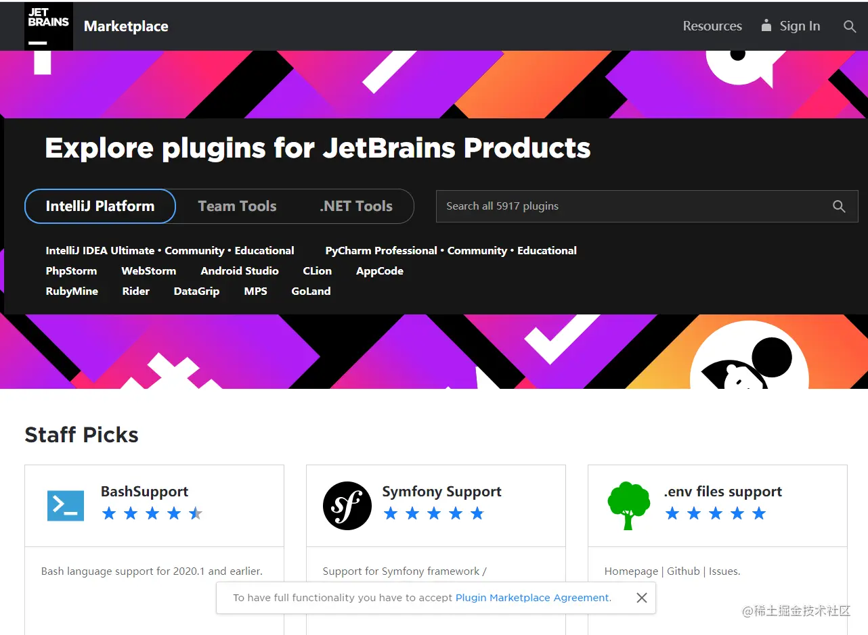Click the BashSupport description text
The image size is (868, 635).
pyautogui.click(x=152, y=571)
